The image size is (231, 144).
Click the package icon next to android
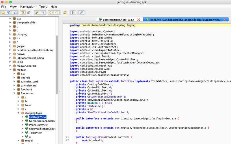(x=18, y=77)
